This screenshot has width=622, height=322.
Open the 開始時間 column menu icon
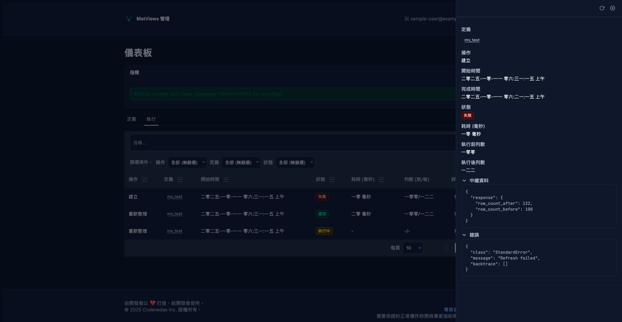point(226,180)
